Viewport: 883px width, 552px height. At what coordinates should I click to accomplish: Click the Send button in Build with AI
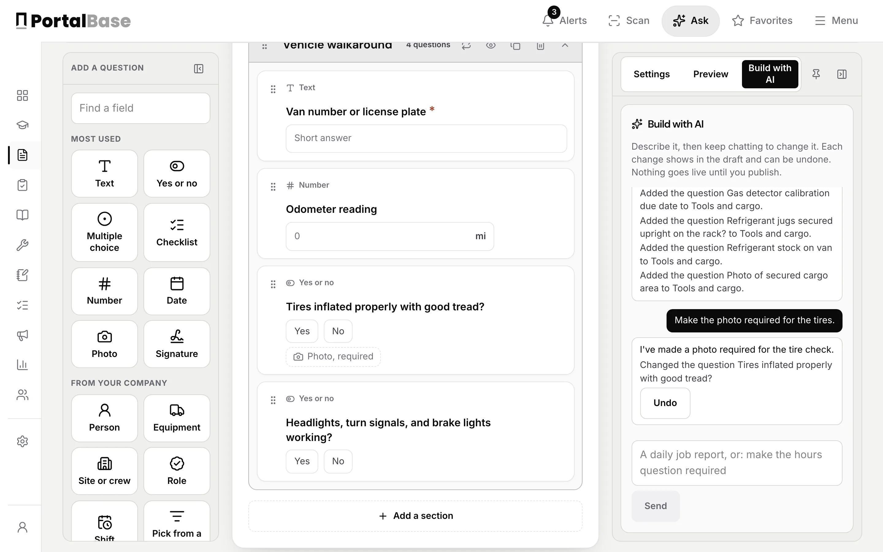(x=655, y=506)
